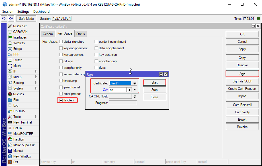Check ipsec tunnel option
This screenshot has width=262, height=166.
(x=61, y=87)
